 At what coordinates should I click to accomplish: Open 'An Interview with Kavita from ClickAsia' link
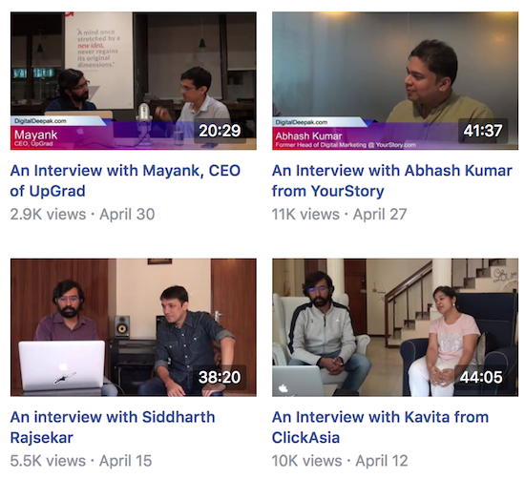380,427
